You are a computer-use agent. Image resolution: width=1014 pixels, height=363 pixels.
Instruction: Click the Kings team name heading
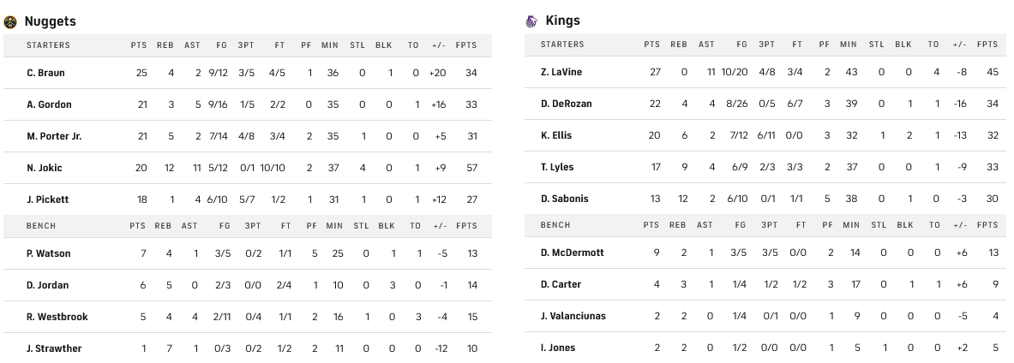point(562,21)
